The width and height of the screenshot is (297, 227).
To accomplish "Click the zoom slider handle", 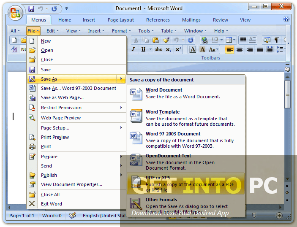I will click(x=254, y=215).
